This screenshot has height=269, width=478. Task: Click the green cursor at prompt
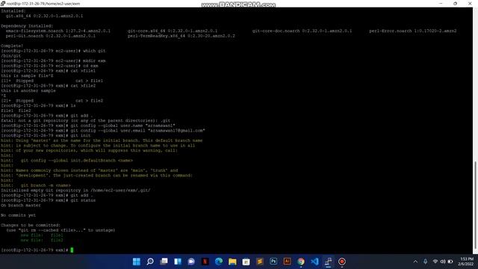click(72, 250)
